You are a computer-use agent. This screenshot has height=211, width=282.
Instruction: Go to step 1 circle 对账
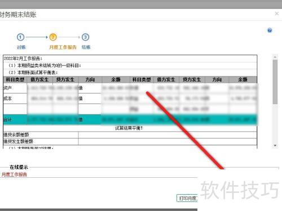20,37
